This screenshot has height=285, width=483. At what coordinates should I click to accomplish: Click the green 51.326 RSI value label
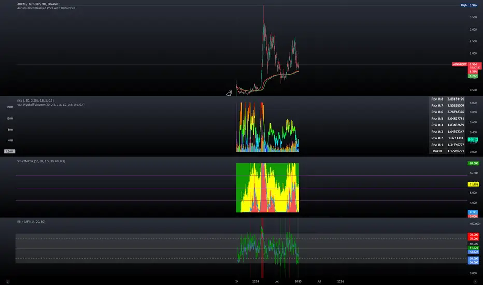pyautogui.click(x=474, y=248)
